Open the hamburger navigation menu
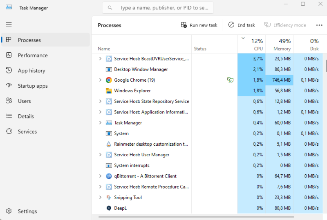Viewport: 327px width, 220px height. [x=9, y=24]
